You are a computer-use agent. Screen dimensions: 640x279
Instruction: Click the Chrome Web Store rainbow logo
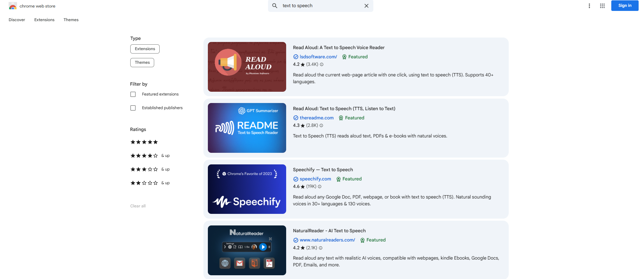(x=13, y=6)
